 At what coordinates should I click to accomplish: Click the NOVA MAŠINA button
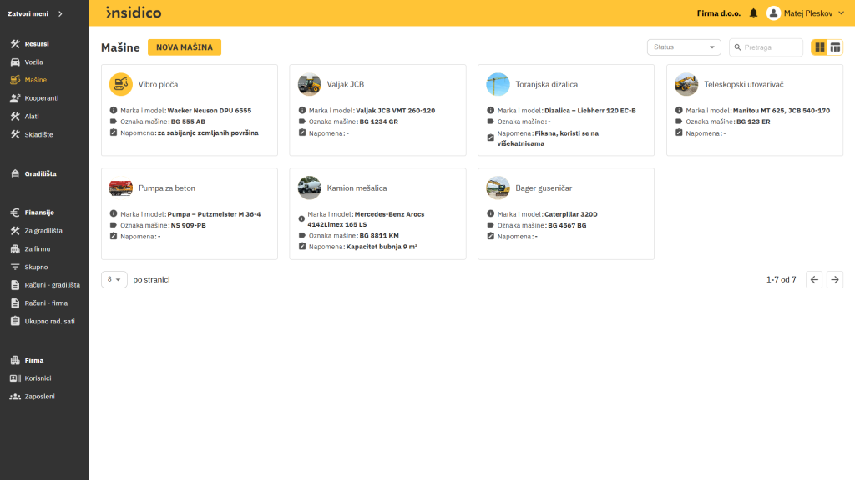(185, 47)
